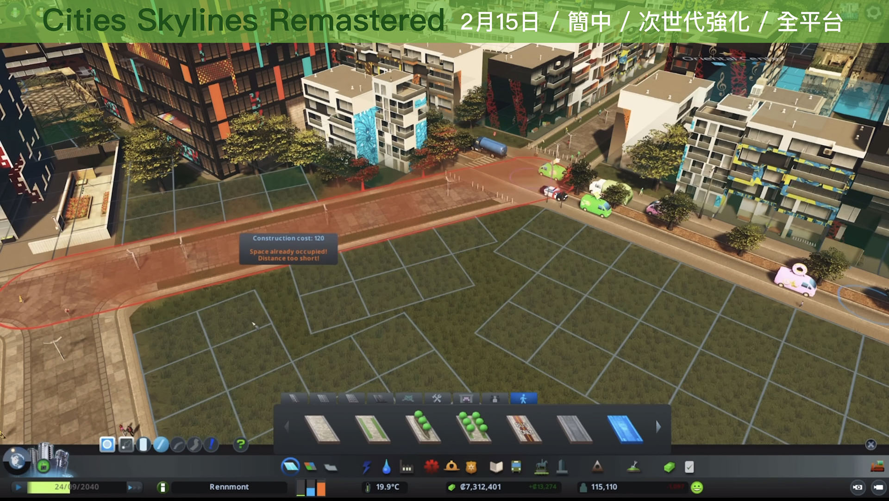
Task: Click the 19.9°C temperature readout
Action: (388, 487)
